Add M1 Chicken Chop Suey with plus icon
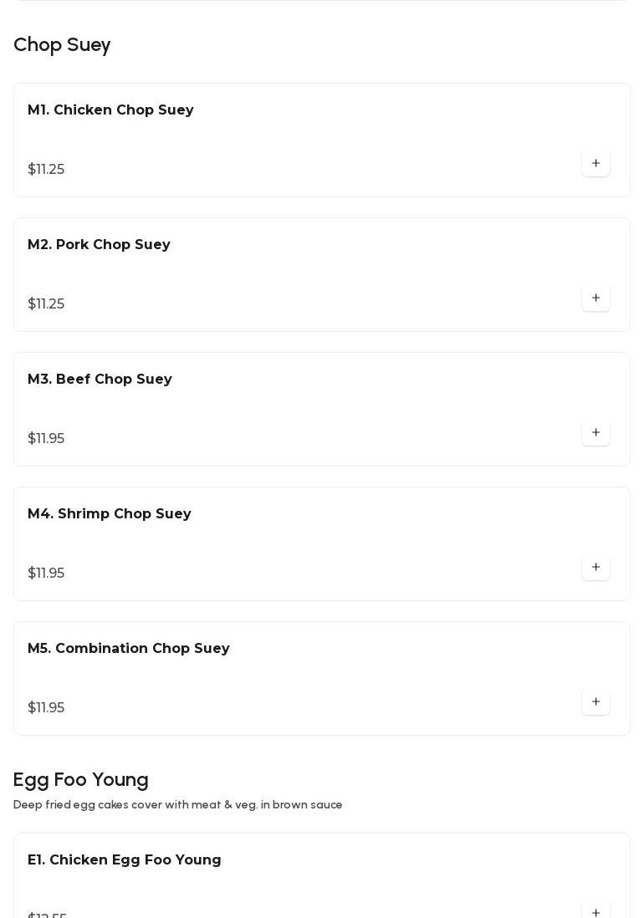 coord(595,164)
